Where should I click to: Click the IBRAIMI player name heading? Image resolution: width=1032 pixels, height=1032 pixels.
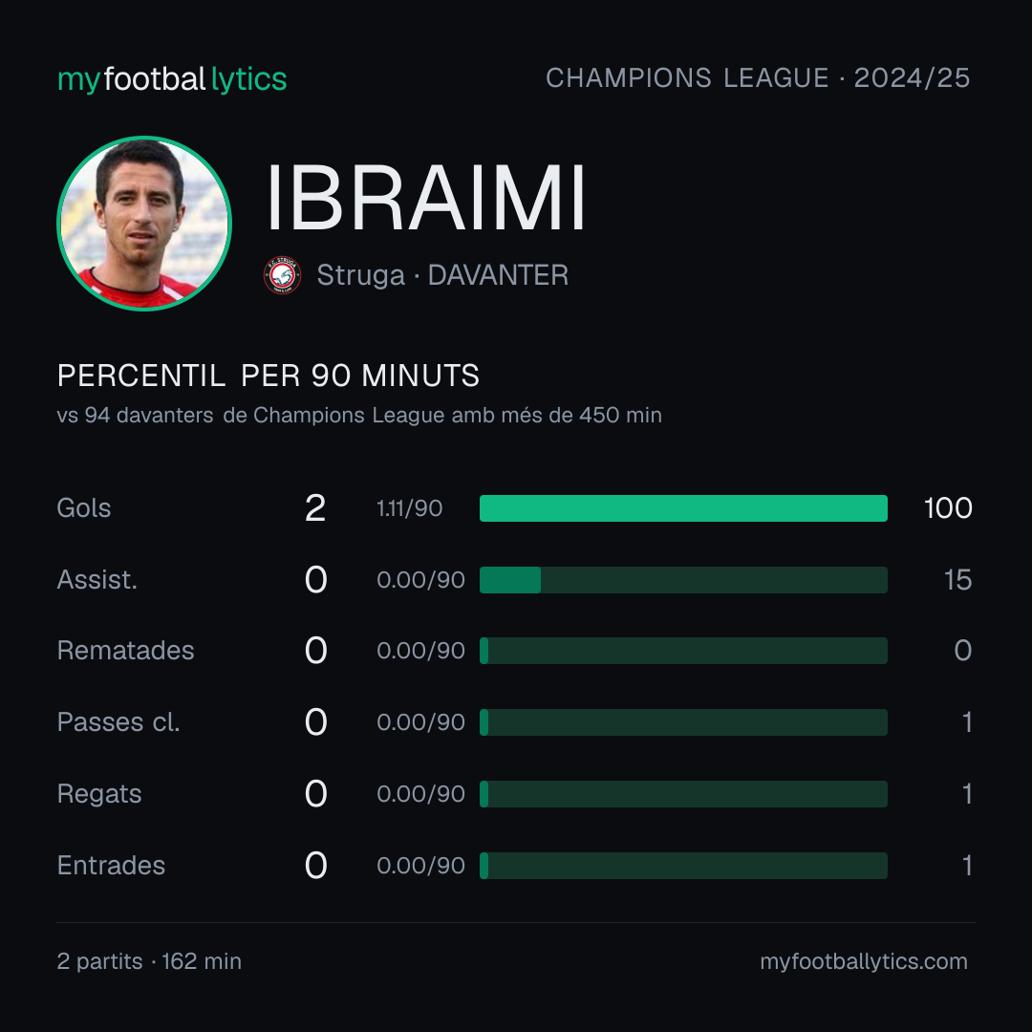[426, 198]
